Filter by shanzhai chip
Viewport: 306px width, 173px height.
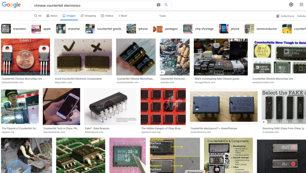(69, 29)
